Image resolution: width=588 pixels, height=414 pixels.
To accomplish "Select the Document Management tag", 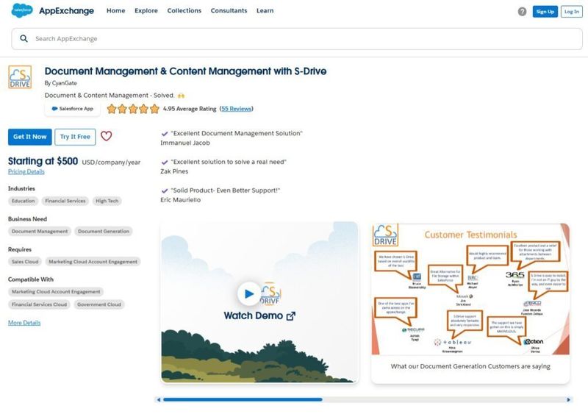I will [40, 231].
